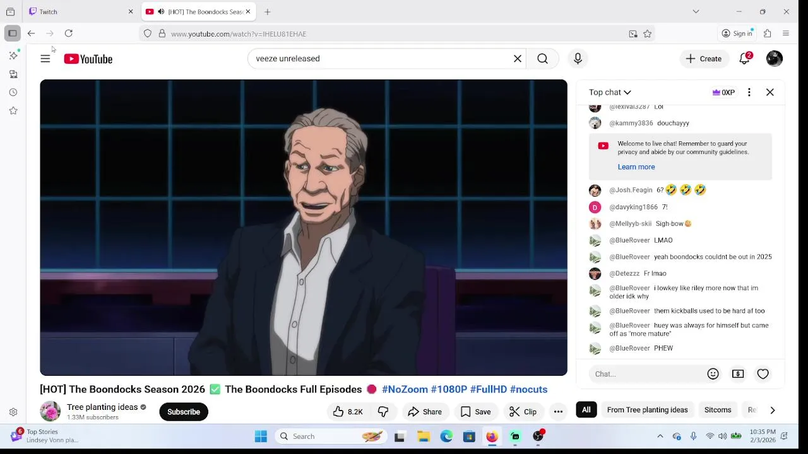Close the Twitch tab
This screenshot has height=454, width=808.
coord(131,11)
